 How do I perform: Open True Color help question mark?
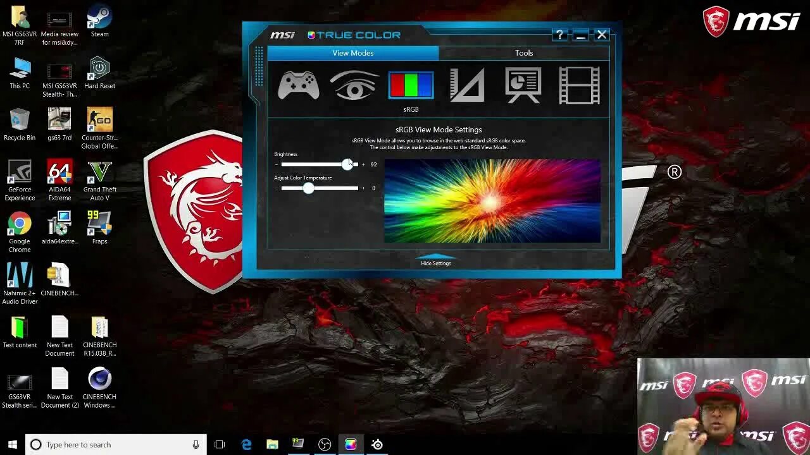pos(559,35)
